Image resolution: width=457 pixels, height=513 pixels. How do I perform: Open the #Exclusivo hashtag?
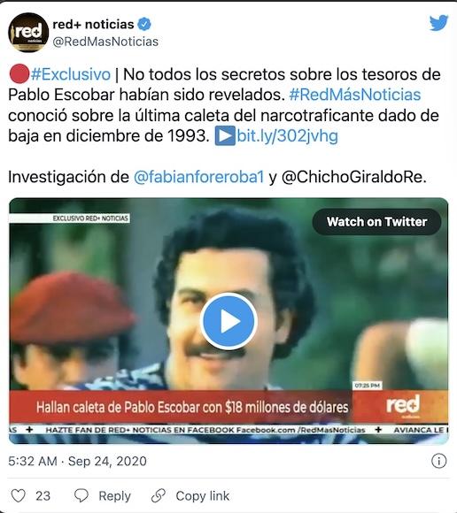[x=71, y=74]
